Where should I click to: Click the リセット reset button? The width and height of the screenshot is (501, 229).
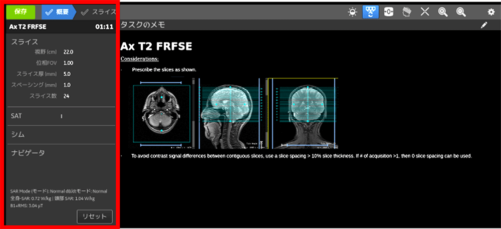pyautogui.click(x=94, y=216)
